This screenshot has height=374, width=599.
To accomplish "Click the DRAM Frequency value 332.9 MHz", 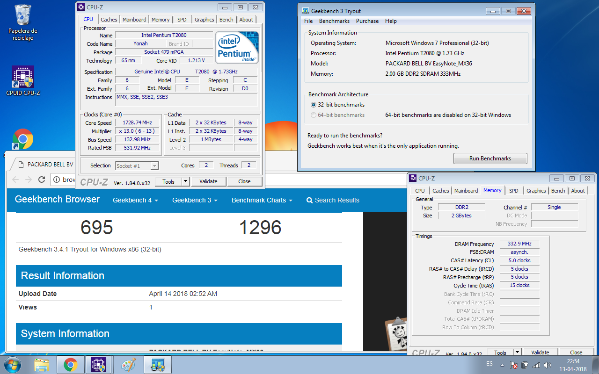I will pyautogui.click(x=519, y=244).
